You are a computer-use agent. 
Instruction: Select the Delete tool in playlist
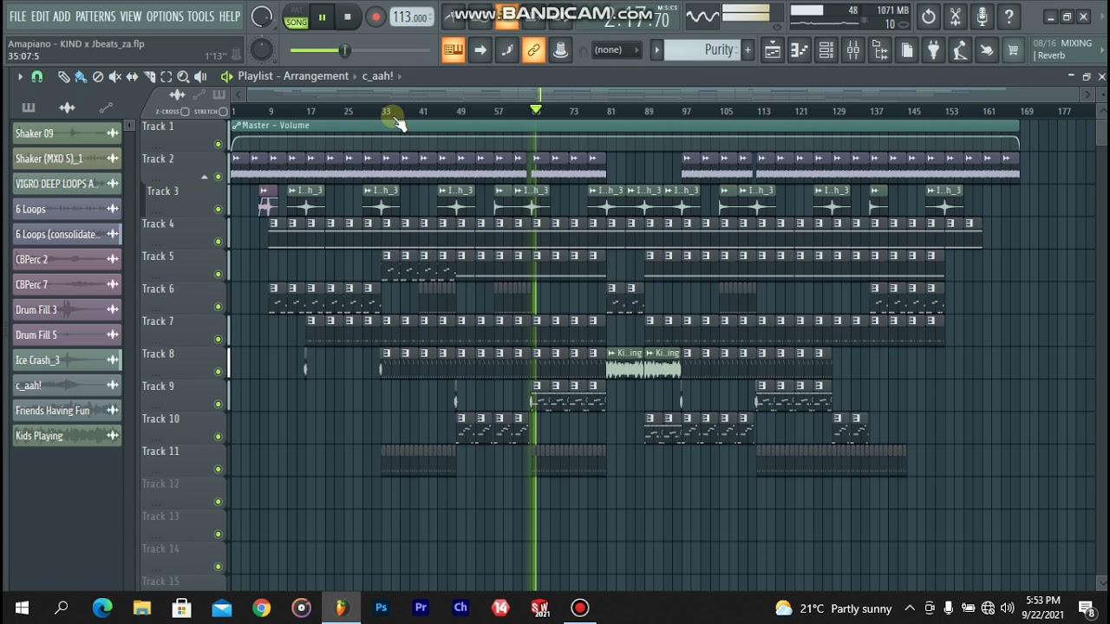click(98, 77)
